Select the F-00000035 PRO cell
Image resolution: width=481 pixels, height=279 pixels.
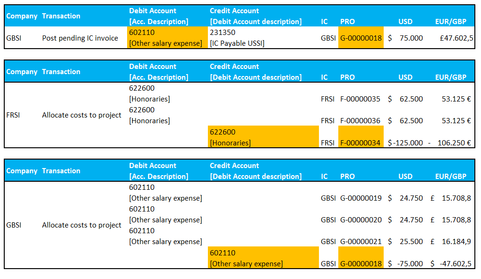coord(360,99)
